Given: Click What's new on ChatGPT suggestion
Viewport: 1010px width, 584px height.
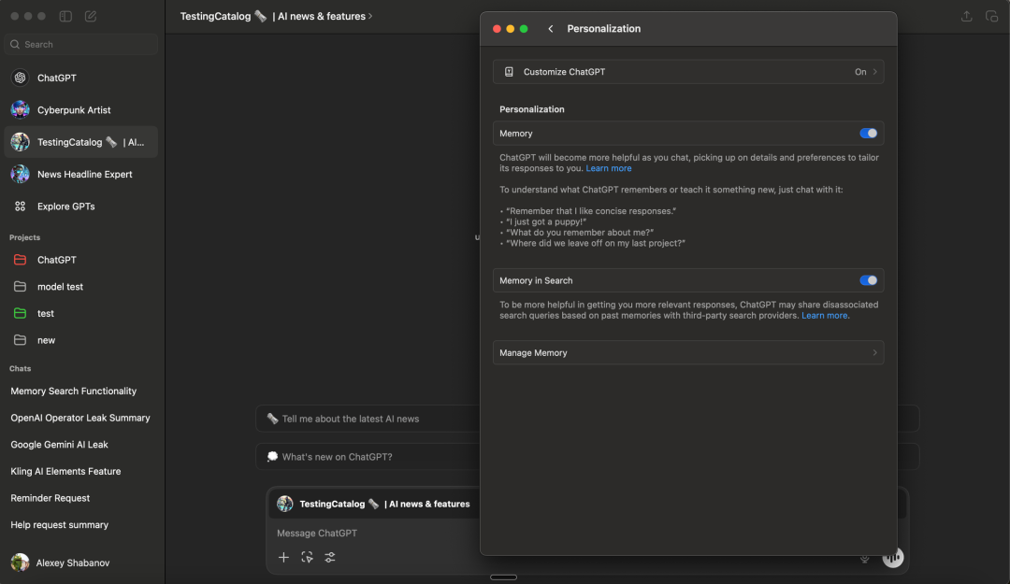Looking at the screenshot, I should (368, 457).
